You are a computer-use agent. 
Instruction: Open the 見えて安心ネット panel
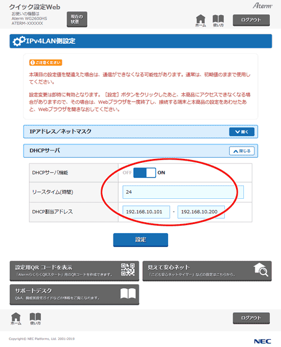click(x=207, y=271)
